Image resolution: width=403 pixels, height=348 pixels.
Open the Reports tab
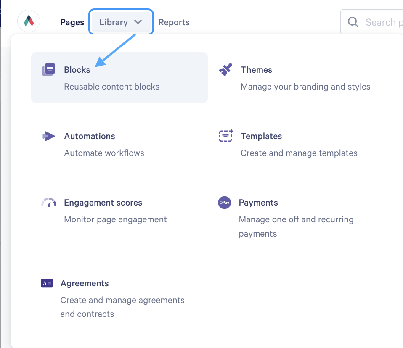tap(174, 22)
